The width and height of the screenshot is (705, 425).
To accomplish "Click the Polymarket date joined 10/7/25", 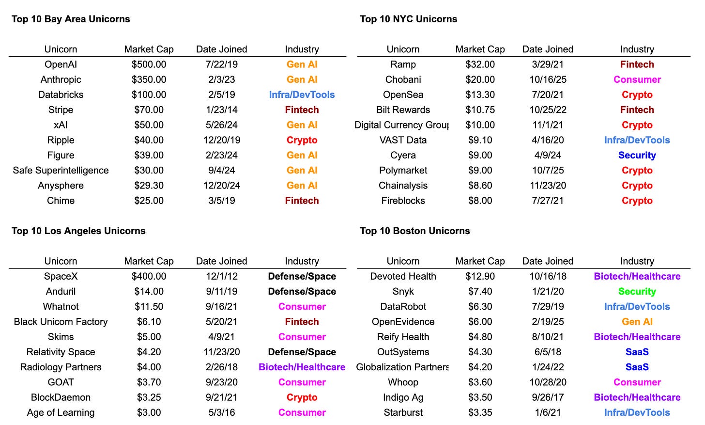I will 548,170.
